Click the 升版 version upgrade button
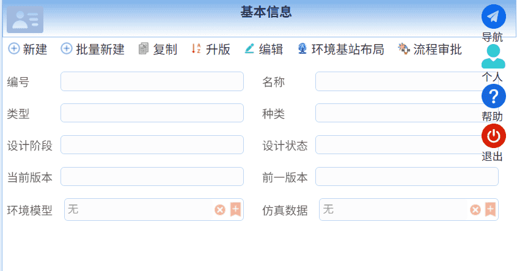517x271 pixels. tap(211, 50)
